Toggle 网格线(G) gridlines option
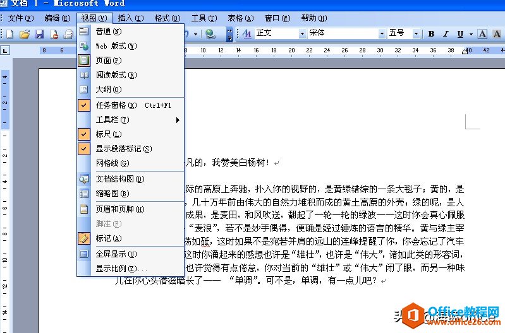 [131, 163]
